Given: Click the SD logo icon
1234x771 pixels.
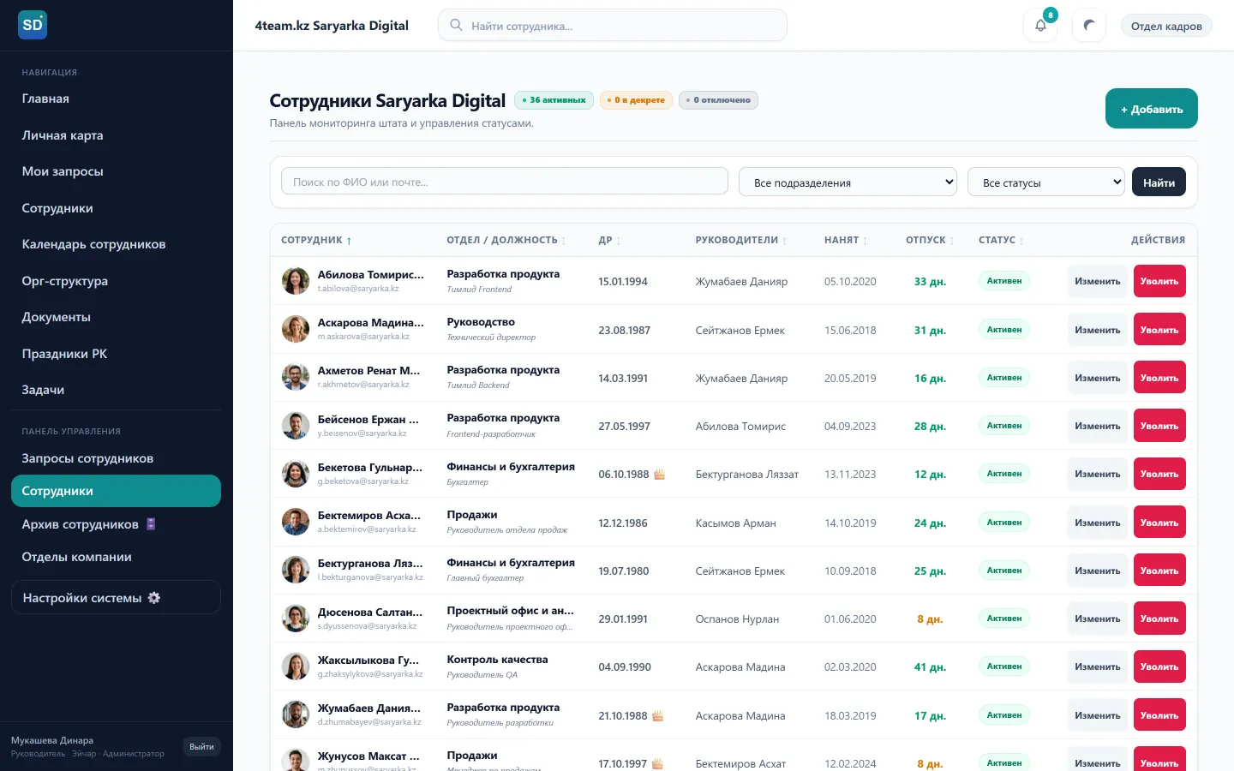Looking at the screenshot, I should pos(33,25).
